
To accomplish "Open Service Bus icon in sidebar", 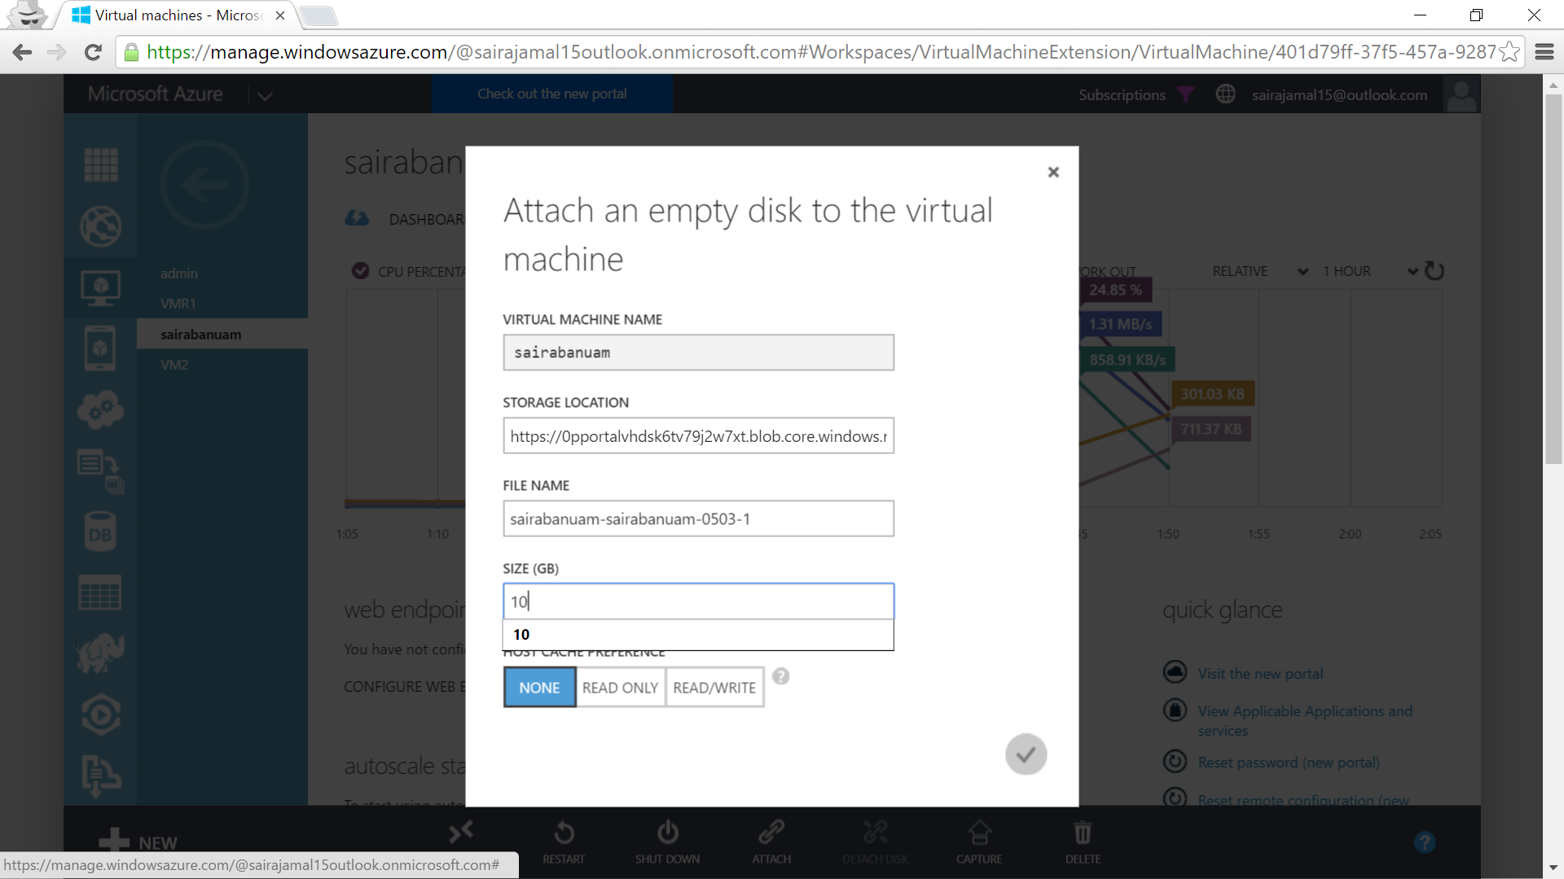I will coord(101,776).
